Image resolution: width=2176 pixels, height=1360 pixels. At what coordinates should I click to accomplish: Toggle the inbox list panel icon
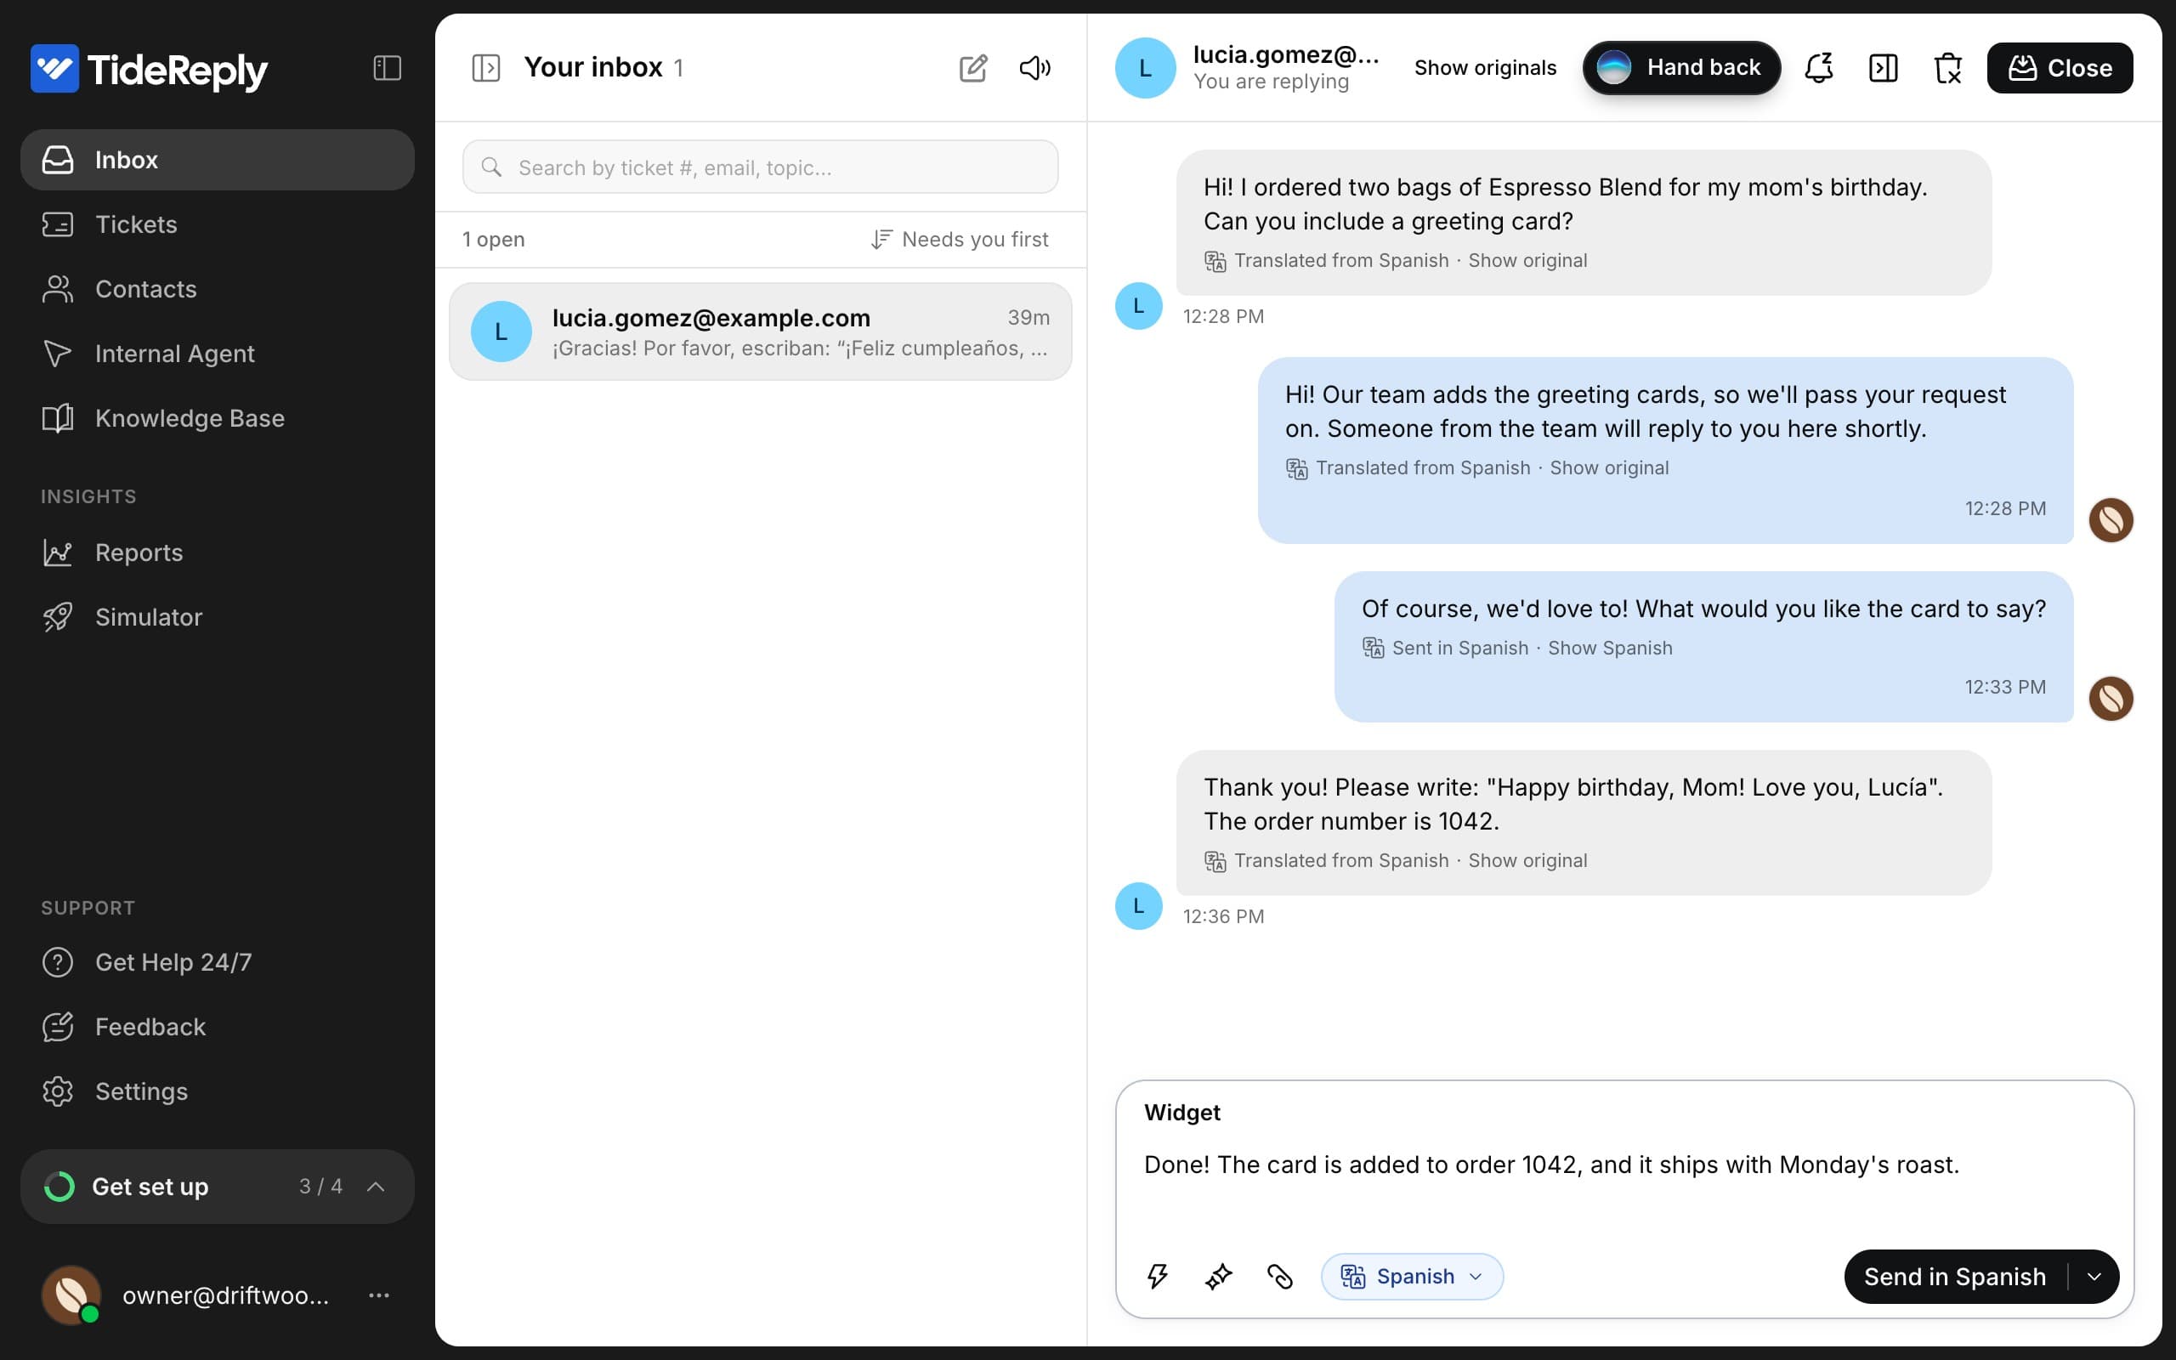(x=485, y=67)
